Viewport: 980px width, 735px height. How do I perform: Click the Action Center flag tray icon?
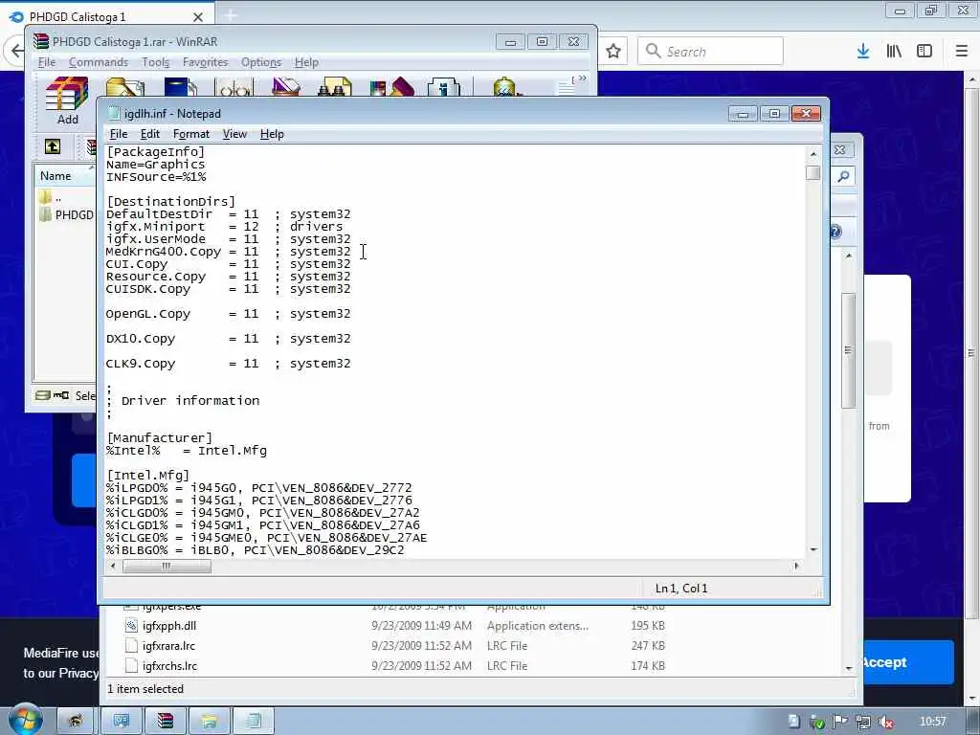(x=840, y=722)
